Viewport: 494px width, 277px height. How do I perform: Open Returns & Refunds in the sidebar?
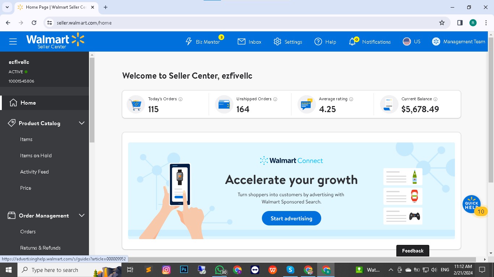41,248
